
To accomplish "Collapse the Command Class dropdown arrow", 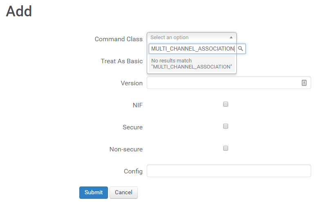I will (x=231, y=38).
